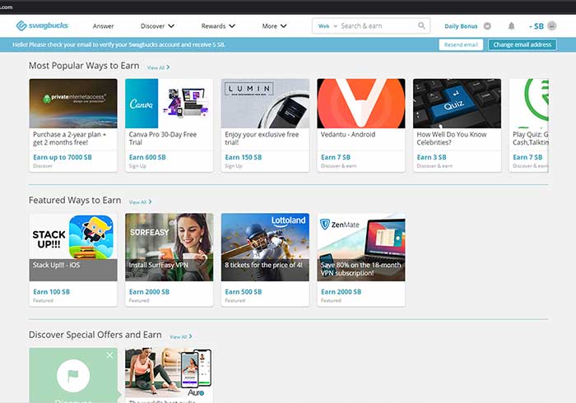Click the flag icon on green card
This screenshot has width=576, height=403.
(x=73, y=376)
